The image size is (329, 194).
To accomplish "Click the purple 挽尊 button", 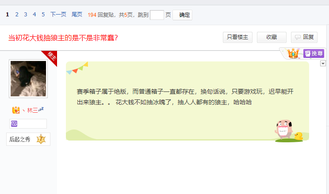I will pos(314,53).
